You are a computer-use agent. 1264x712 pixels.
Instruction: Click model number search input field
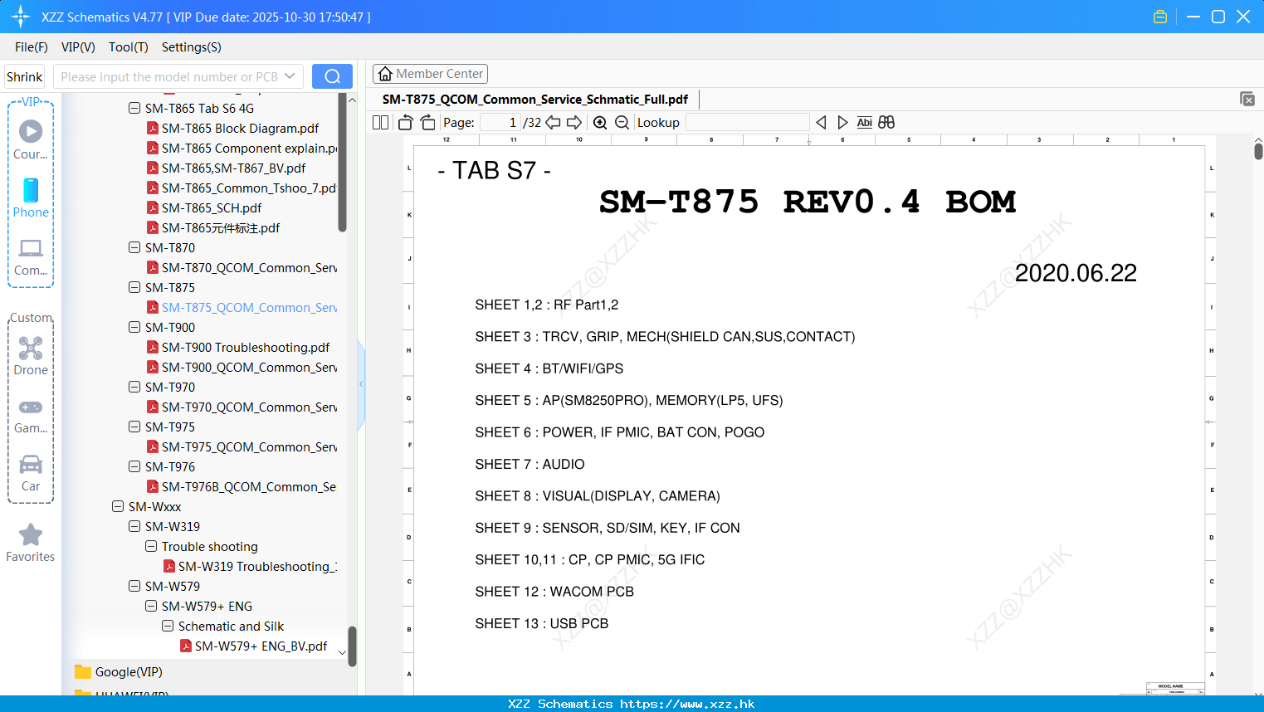(x=169, y=76)
